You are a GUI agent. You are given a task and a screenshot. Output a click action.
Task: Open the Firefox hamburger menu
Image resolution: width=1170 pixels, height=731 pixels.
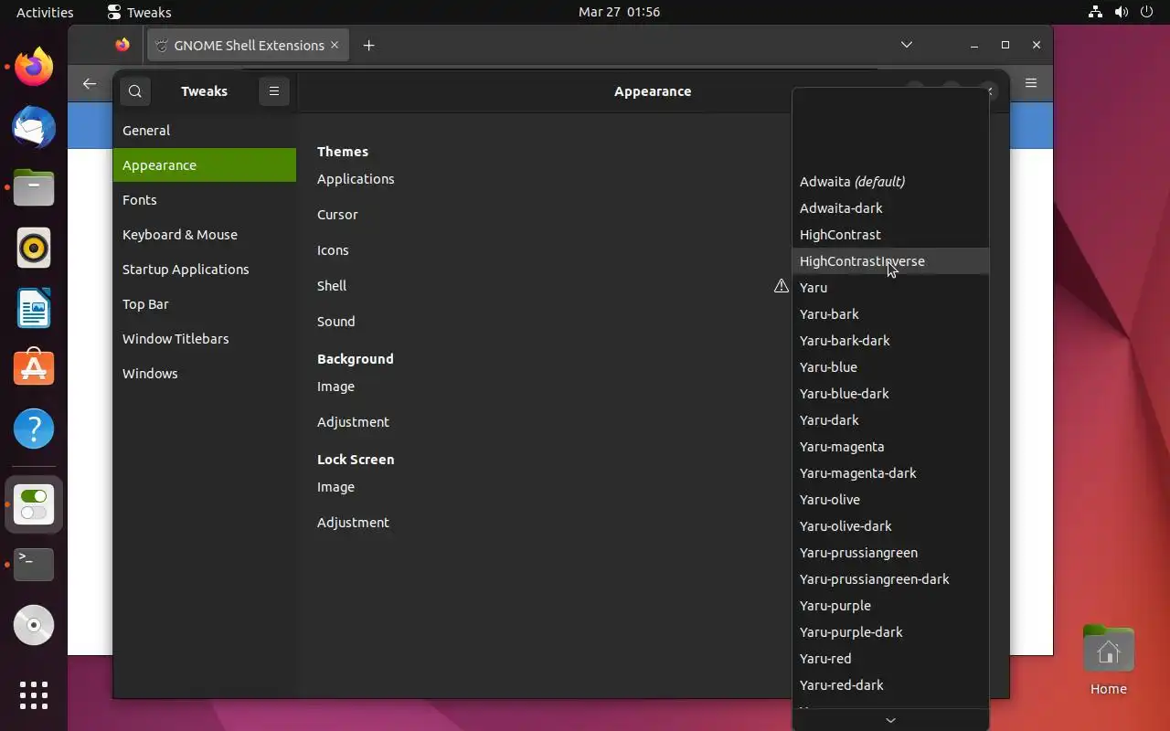(1031, 83)
